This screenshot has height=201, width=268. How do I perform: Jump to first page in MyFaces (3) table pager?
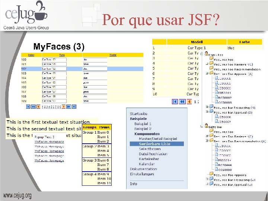pos(28,107)
